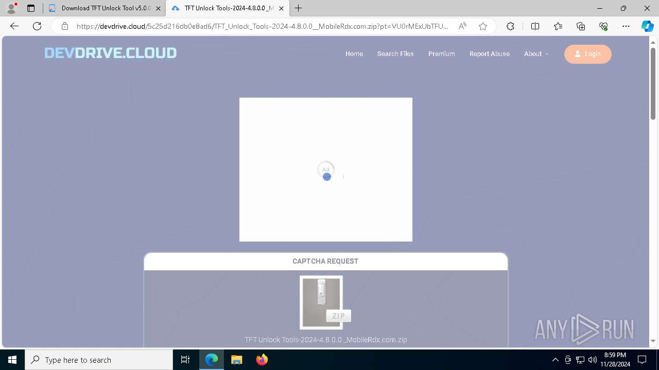Image resolution: width=659 pixels, height=370 pixels.
Task: Open Report Abuse page
Action: [x=490, y=53]
